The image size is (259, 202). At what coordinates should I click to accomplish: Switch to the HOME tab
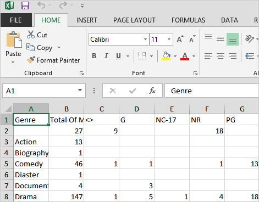pyautogui.click(x=51, y=20)
